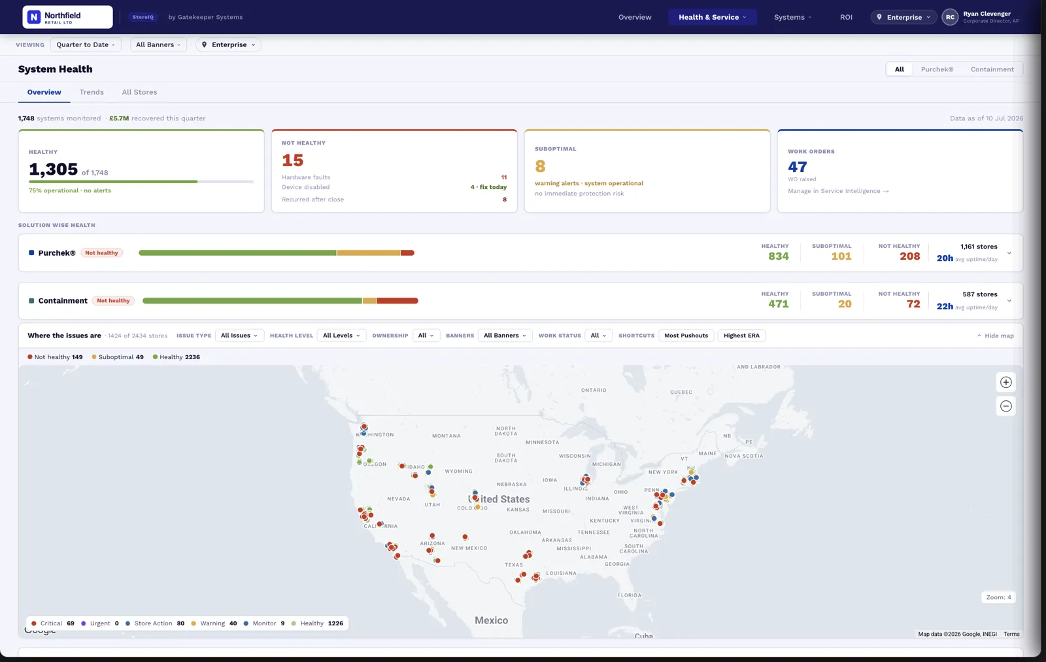Click the Not healthy 149 legend item
The image size is (1046, 662).
click(55, 357)
